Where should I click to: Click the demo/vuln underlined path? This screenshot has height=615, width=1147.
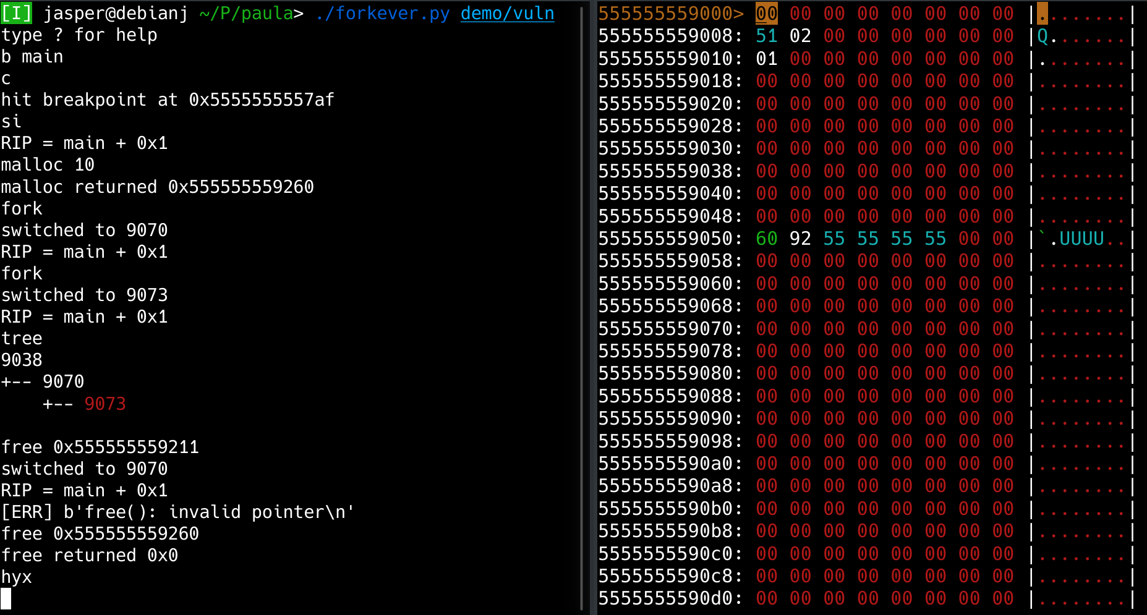507,13
